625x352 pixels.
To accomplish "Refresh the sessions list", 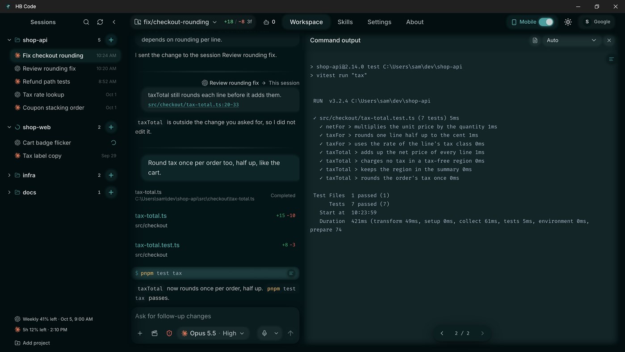I will coord(100,22).
